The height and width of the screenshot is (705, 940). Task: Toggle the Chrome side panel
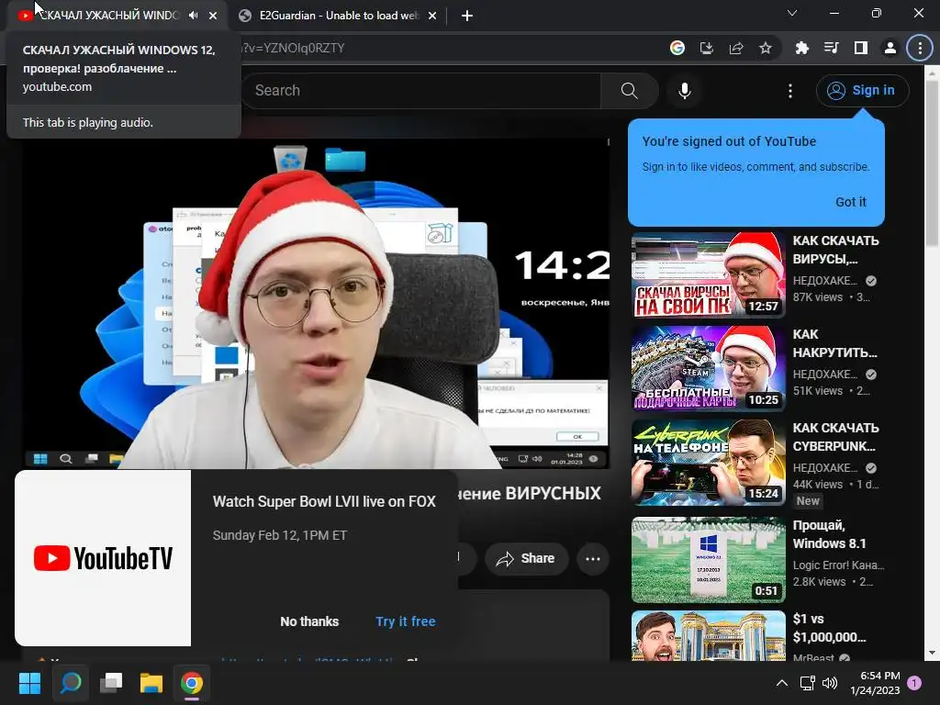pyautogui.click(x=861, y=48)
